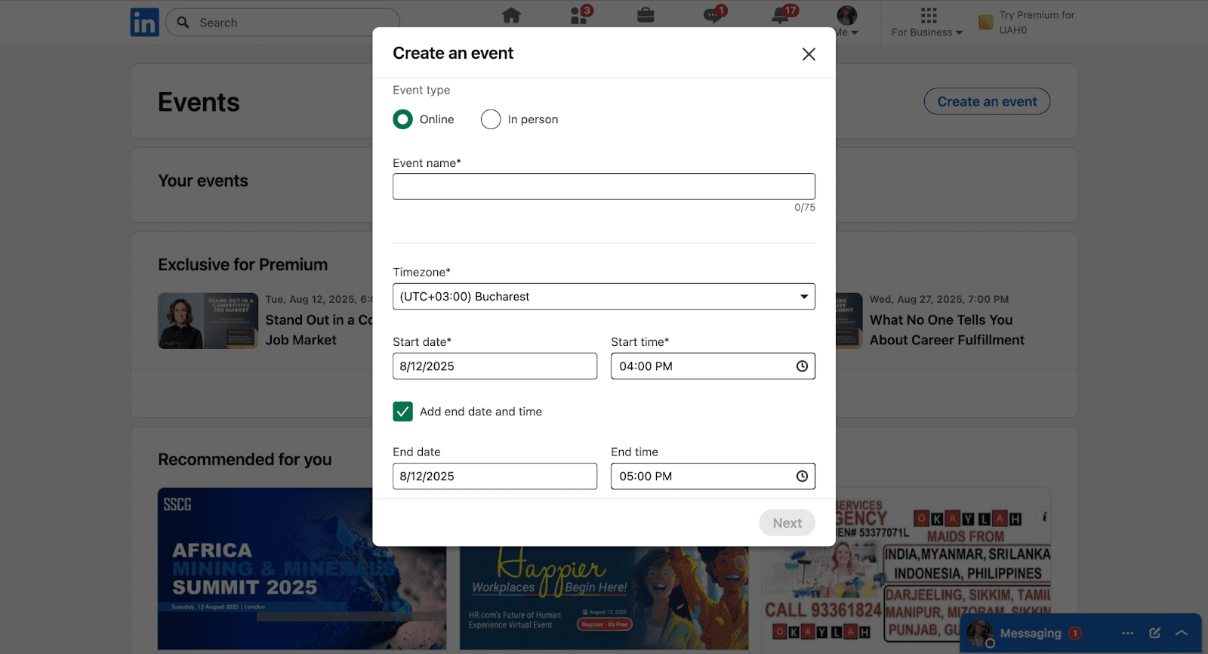Click the Start date field
The image size is (1208, 654).
tap(495, 366)
